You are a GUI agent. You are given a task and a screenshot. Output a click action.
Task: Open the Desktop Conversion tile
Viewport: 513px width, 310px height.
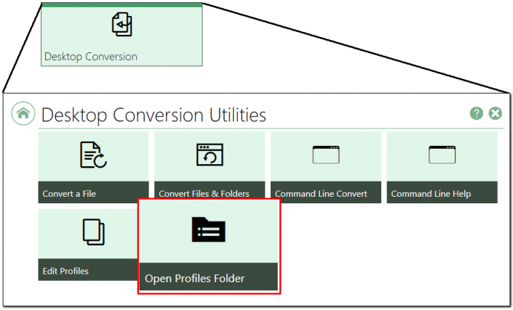point(122,35)
